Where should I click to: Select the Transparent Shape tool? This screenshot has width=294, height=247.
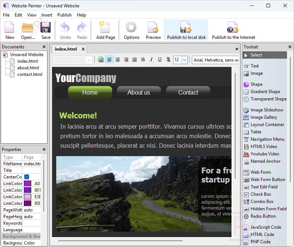pyautogui.click(x=265, y=99)
